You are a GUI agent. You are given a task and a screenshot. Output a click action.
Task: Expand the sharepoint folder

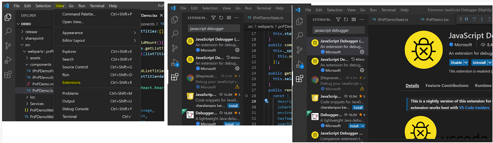pyautogui.click(x=22, y=38)
